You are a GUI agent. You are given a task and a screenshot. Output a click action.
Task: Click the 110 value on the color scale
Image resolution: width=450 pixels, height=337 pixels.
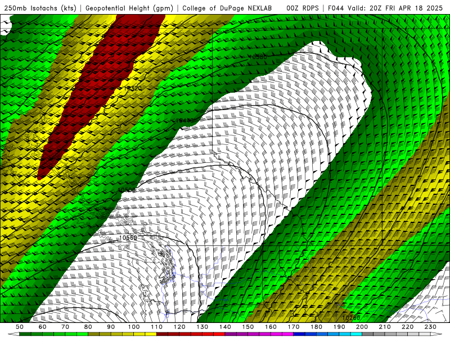click(157, 327)
